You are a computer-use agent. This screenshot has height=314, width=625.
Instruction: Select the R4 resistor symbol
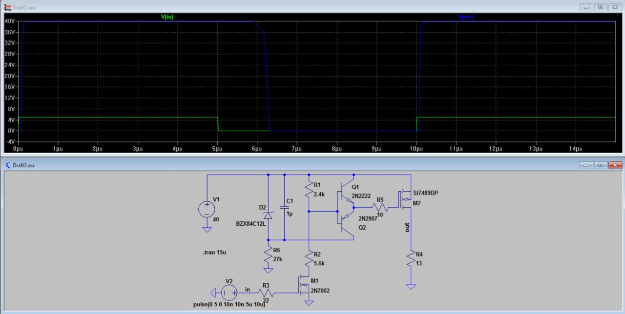click(x=411, y=259)
